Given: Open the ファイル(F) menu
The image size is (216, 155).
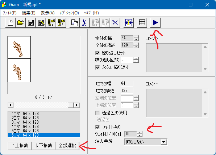Looking at the screenshot, I should pos(10,13).
